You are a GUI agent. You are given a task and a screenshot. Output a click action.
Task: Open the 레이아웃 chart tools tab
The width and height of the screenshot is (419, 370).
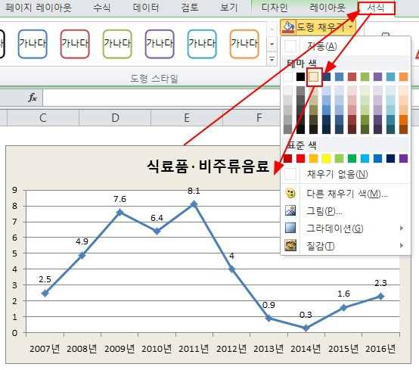[327, 8]
